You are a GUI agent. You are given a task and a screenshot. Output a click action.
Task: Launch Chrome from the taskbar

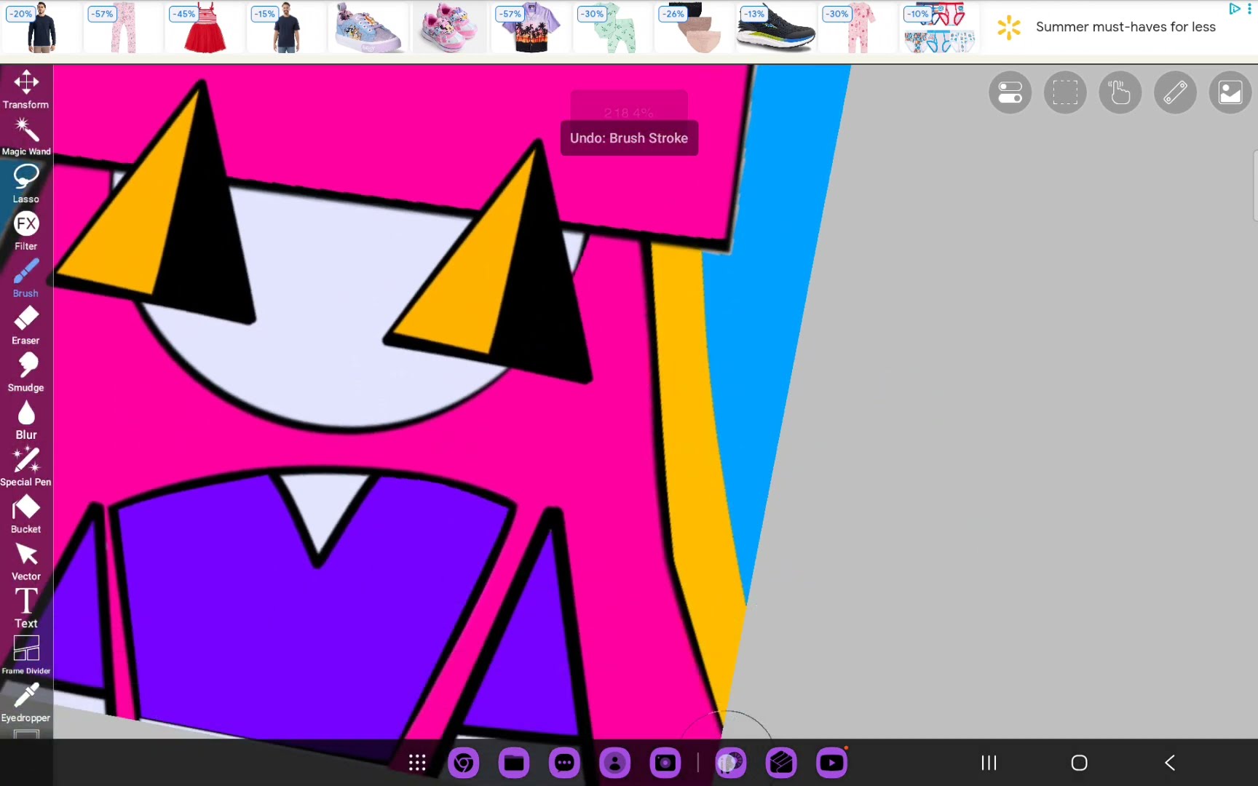(464, 763)
